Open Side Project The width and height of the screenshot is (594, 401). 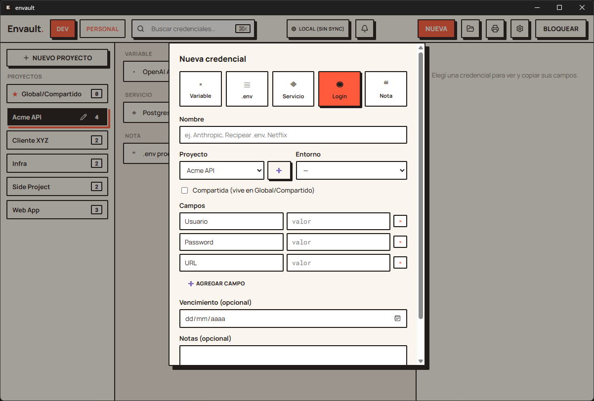(57, 187)
